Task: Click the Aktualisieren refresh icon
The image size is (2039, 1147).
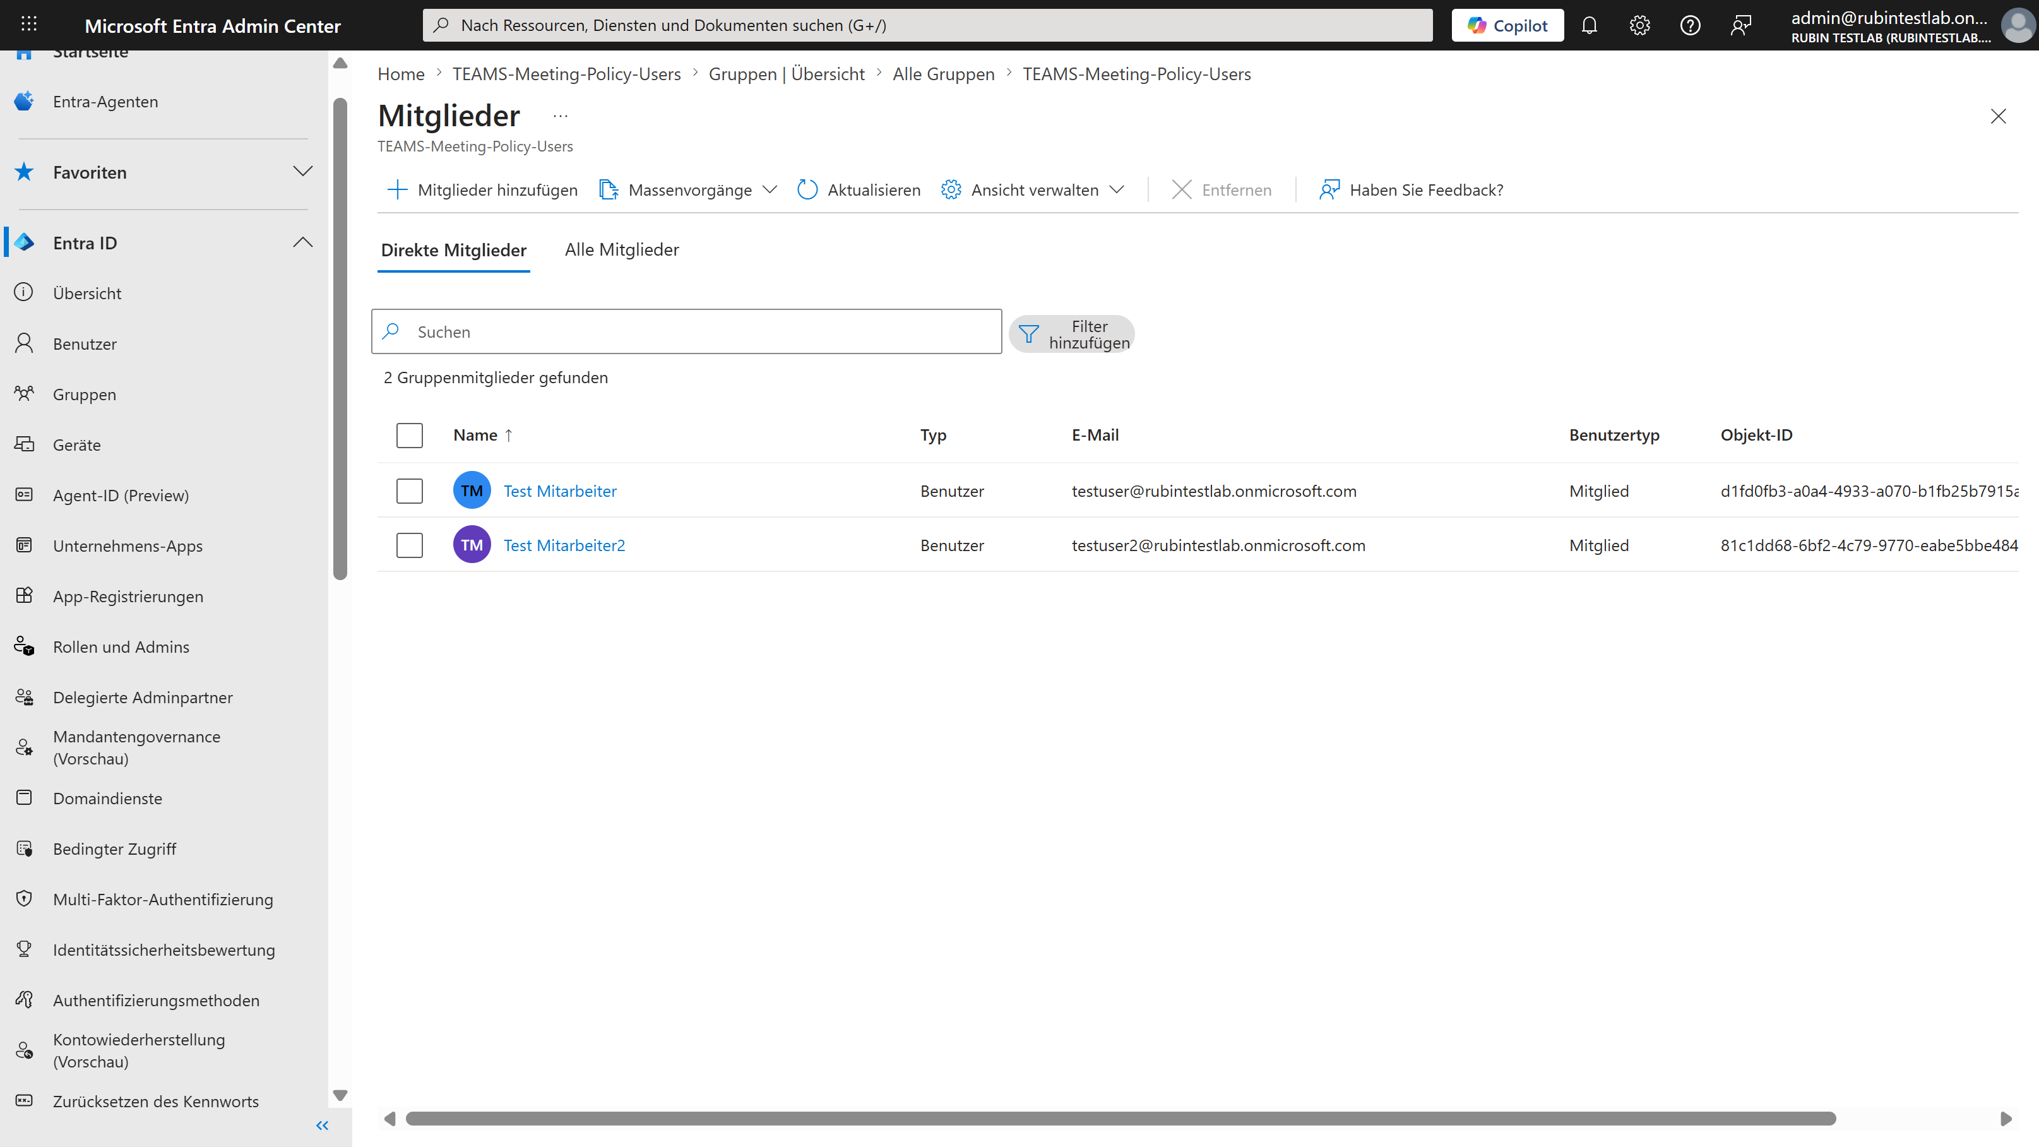Action: (x=807, y=190)
